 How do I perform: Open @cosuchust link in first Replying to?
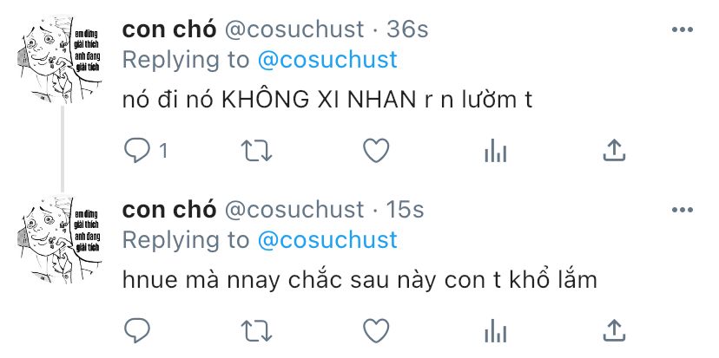point(327,60)
